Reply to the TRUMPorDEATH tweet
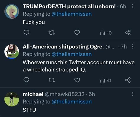This screenshot has width=140, height=117. [x=26, y=33]
